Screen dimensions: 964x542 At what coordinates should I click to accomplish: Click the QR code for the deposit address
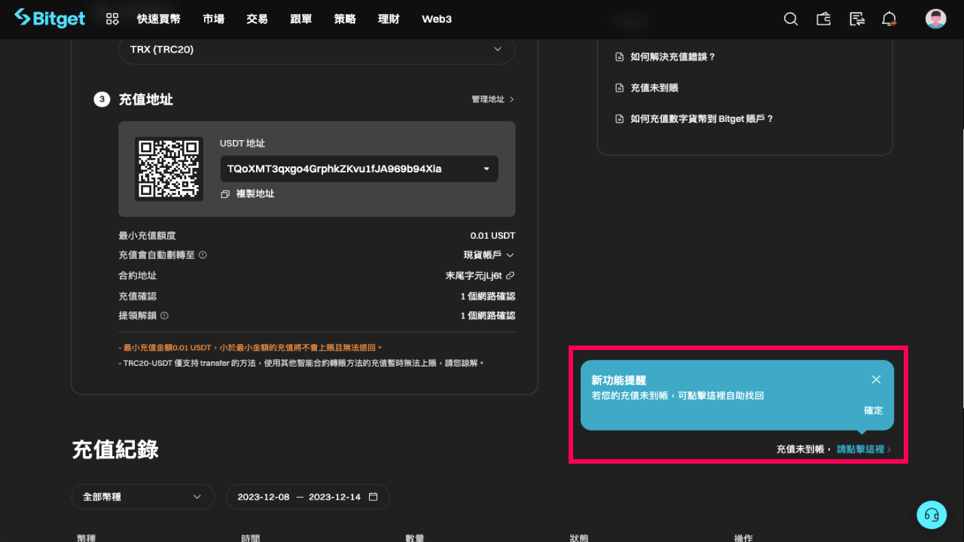(169, 169)
